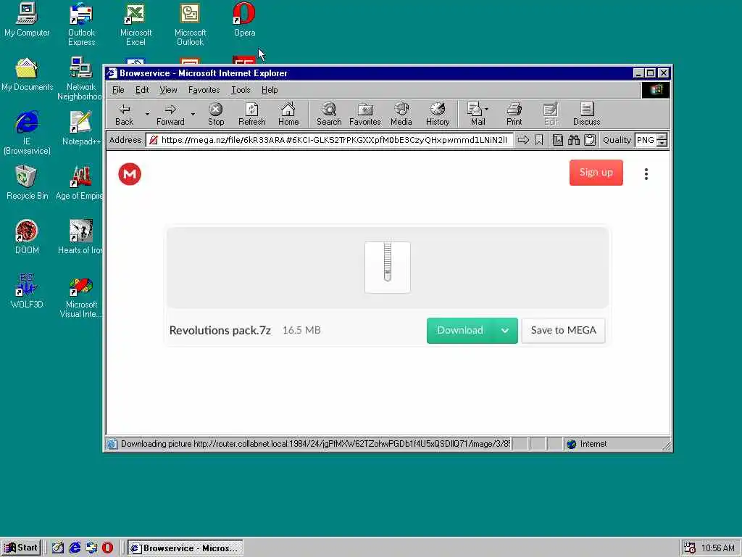Open the Back history dropdown arrow
Image resolution: width=742 pixels, height=557 pixels.
147,114
